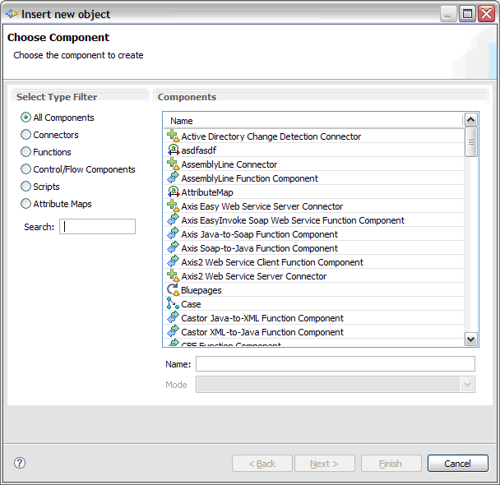Click the Axis Soap-to-Java Function Component icon
The image size is (500, 485).
pyautogui.click(x=174, y=248)
